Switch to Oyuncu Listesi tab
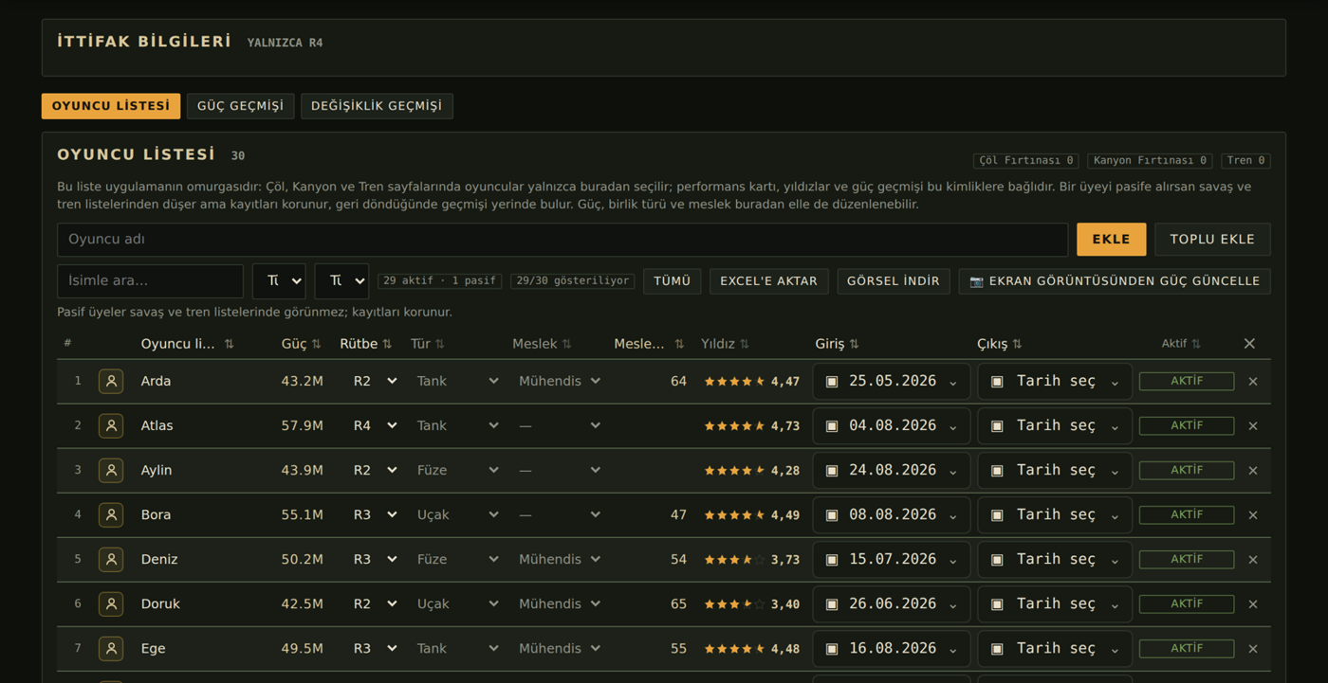The height and width of the screenshot is (683, 1328). click(x=111, y=105)
